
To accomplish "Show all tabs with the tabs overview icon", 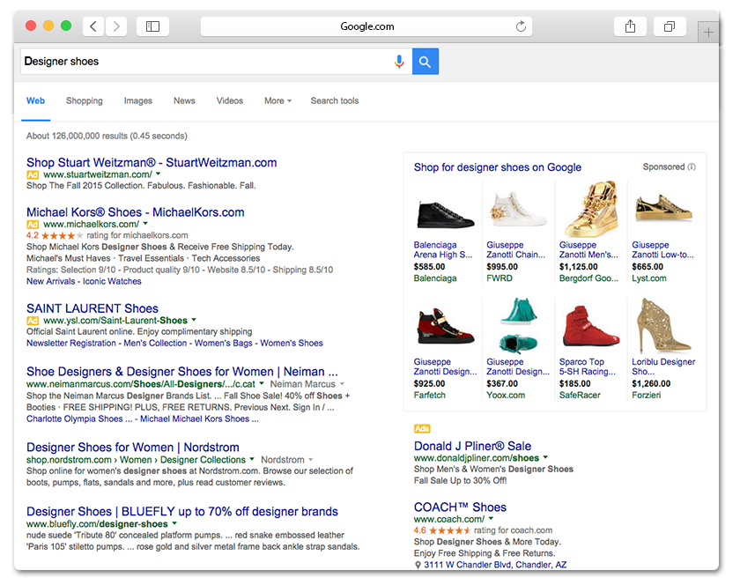I will click(x=670, y=26).
